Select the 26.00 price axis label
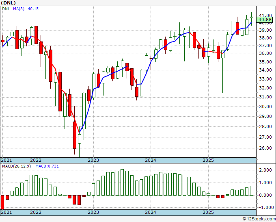Image resolution: width=276 pixels, height=222 pixels. 265,148
